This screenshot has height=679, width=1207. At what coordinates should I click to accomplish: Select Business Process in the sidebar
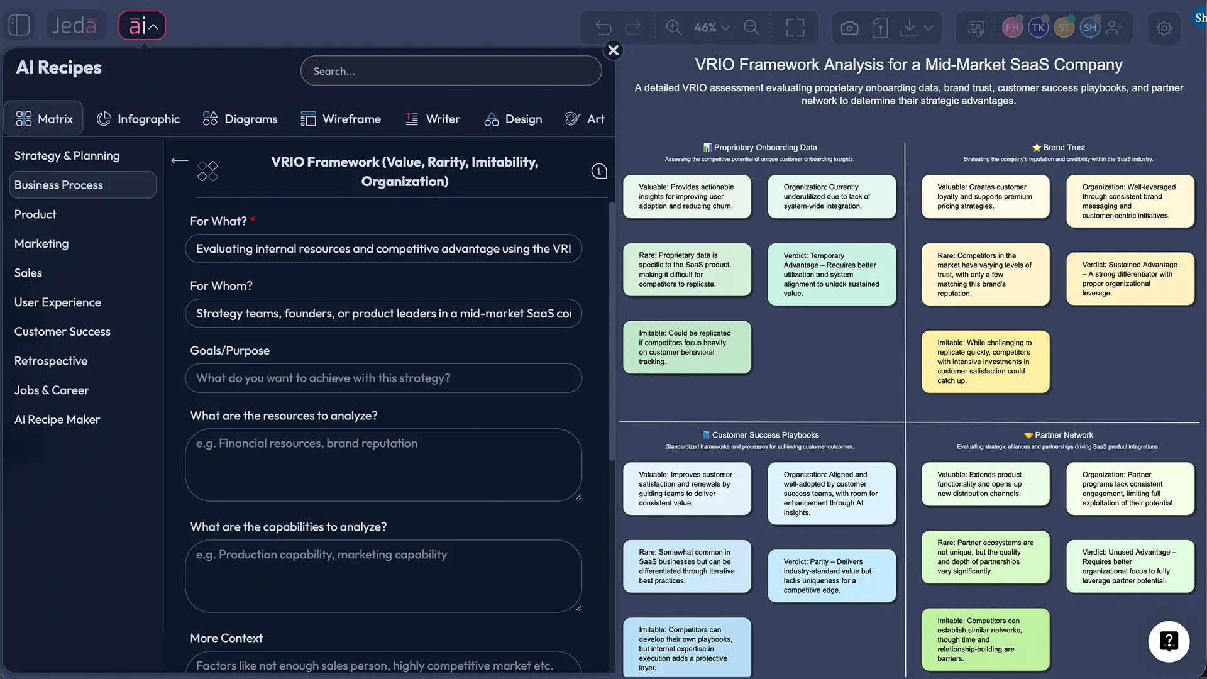82,185
